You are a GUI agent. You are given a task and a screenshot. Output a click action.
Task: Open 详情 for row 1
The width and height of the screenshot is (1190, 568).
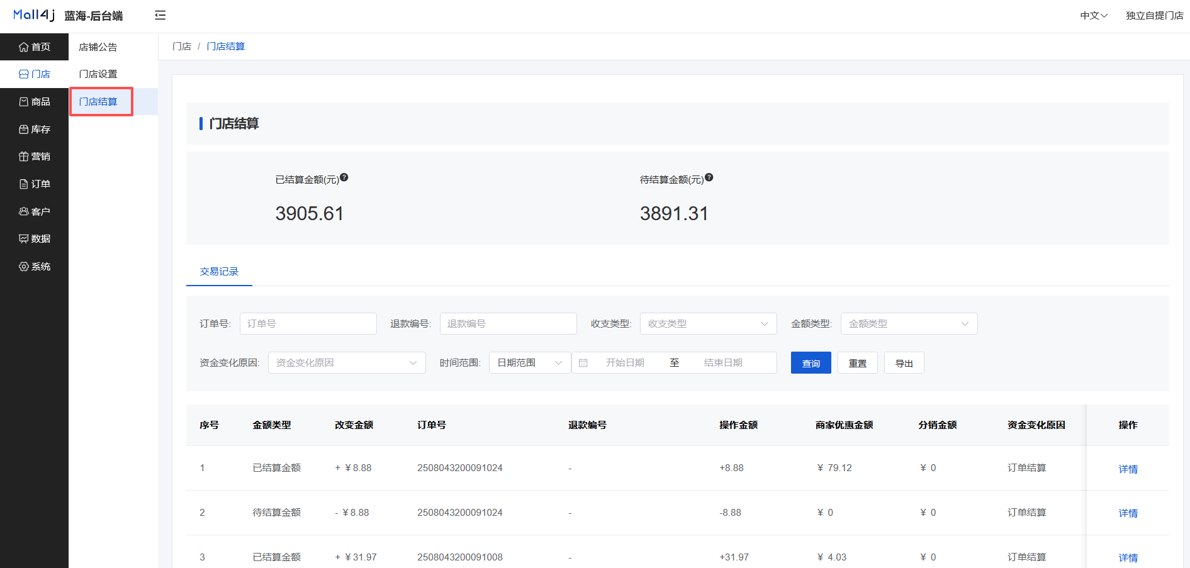pos(1128,469)
